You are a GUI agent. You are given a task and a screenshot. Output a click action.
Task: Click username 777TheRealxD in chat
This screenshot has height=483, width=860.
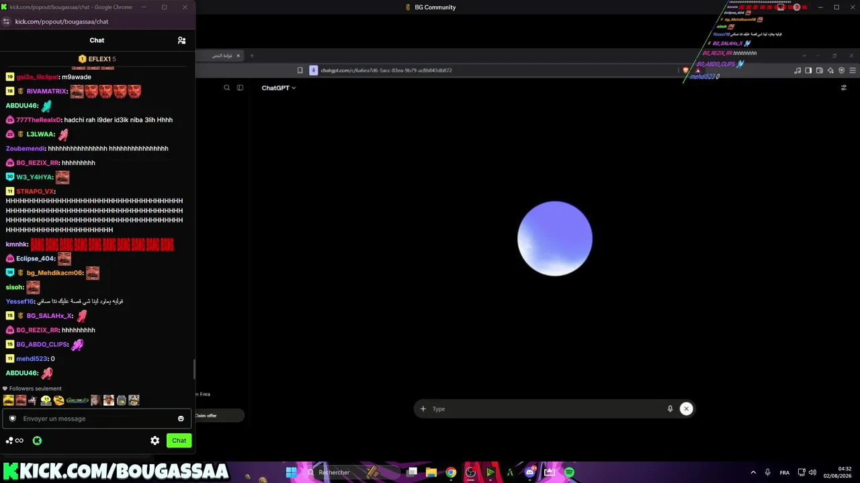pos(39,120)
